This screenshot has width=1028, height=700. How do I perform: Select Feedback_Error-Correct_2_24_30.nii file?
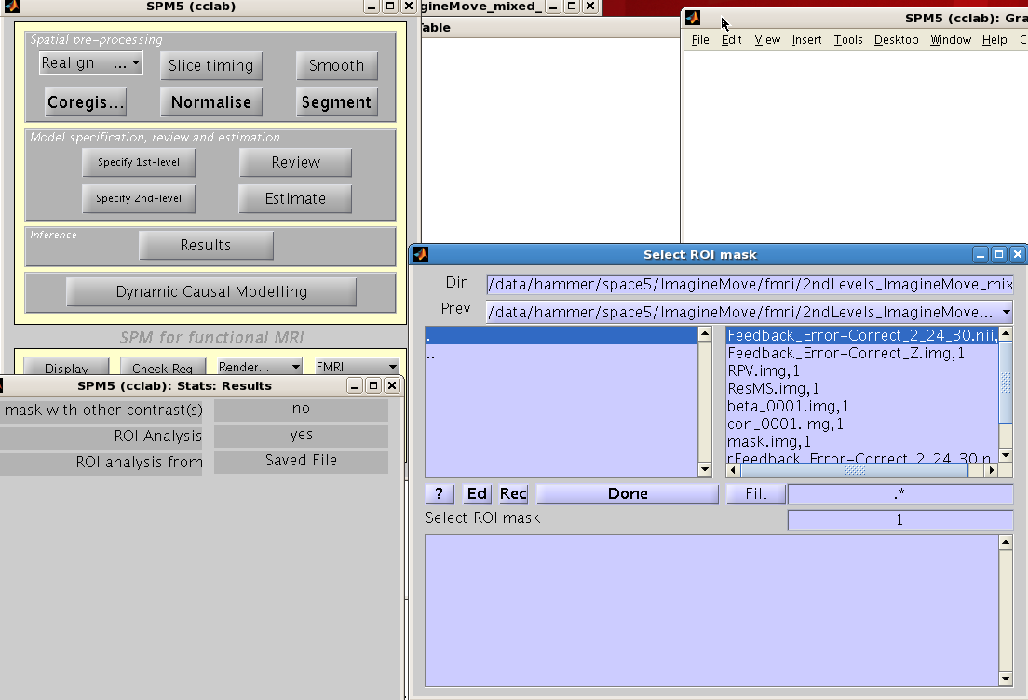coord(862,336)
